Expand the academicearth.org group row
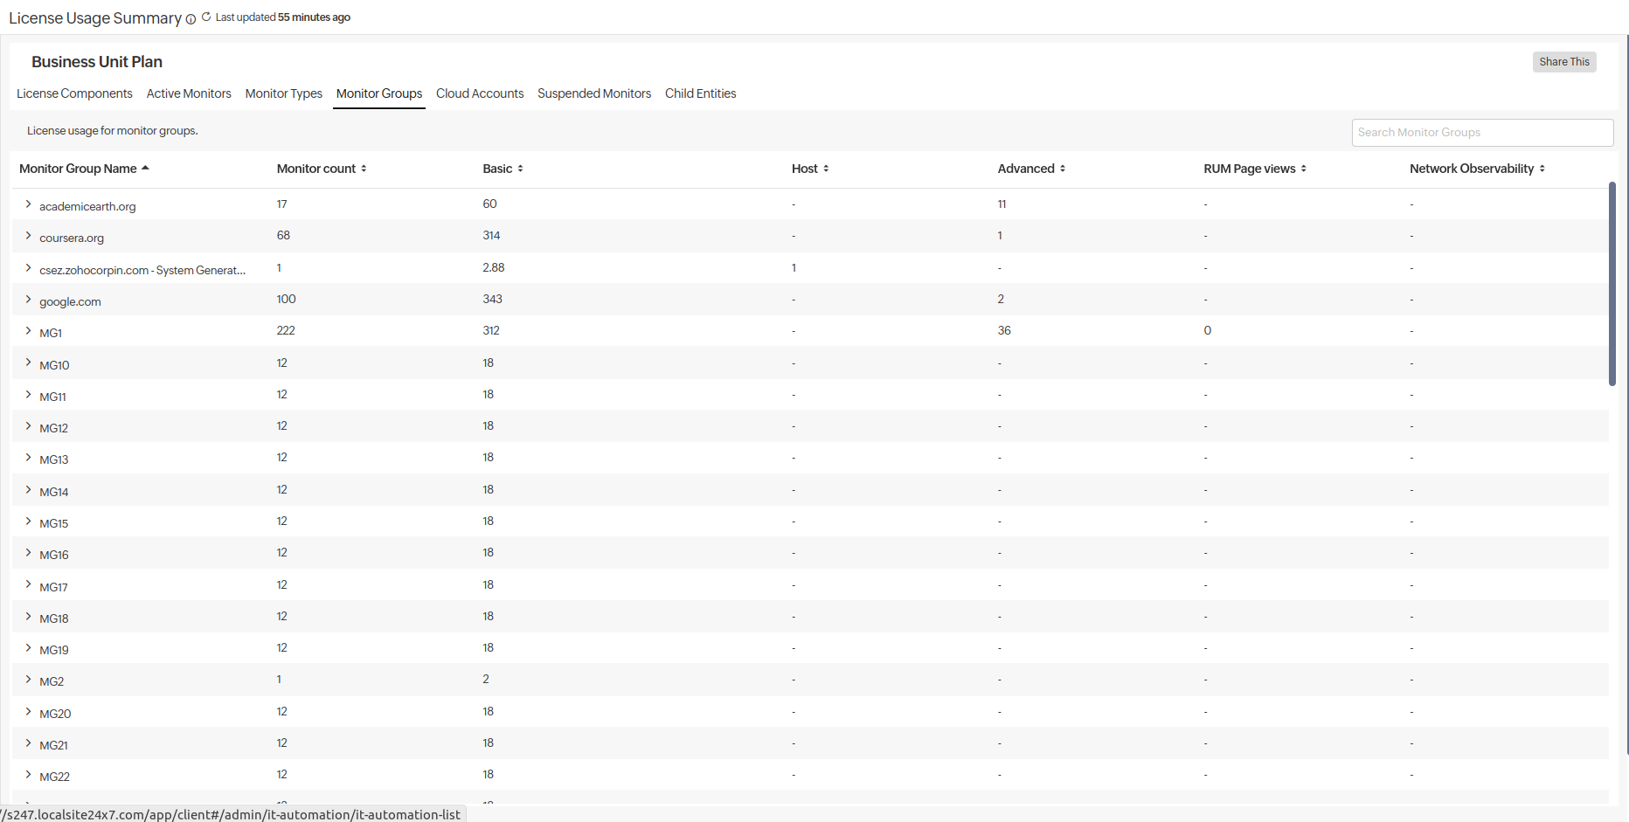The width and height of the screenshot is (1629, 822). 28,204
